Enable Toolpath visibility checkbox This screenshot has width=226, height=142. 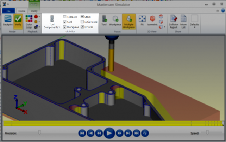(x=64, y=17)
